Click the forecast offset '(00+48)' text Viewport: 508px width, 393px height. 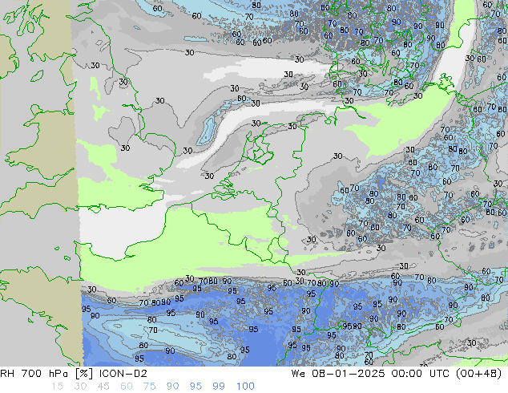[x=479, y=374]
